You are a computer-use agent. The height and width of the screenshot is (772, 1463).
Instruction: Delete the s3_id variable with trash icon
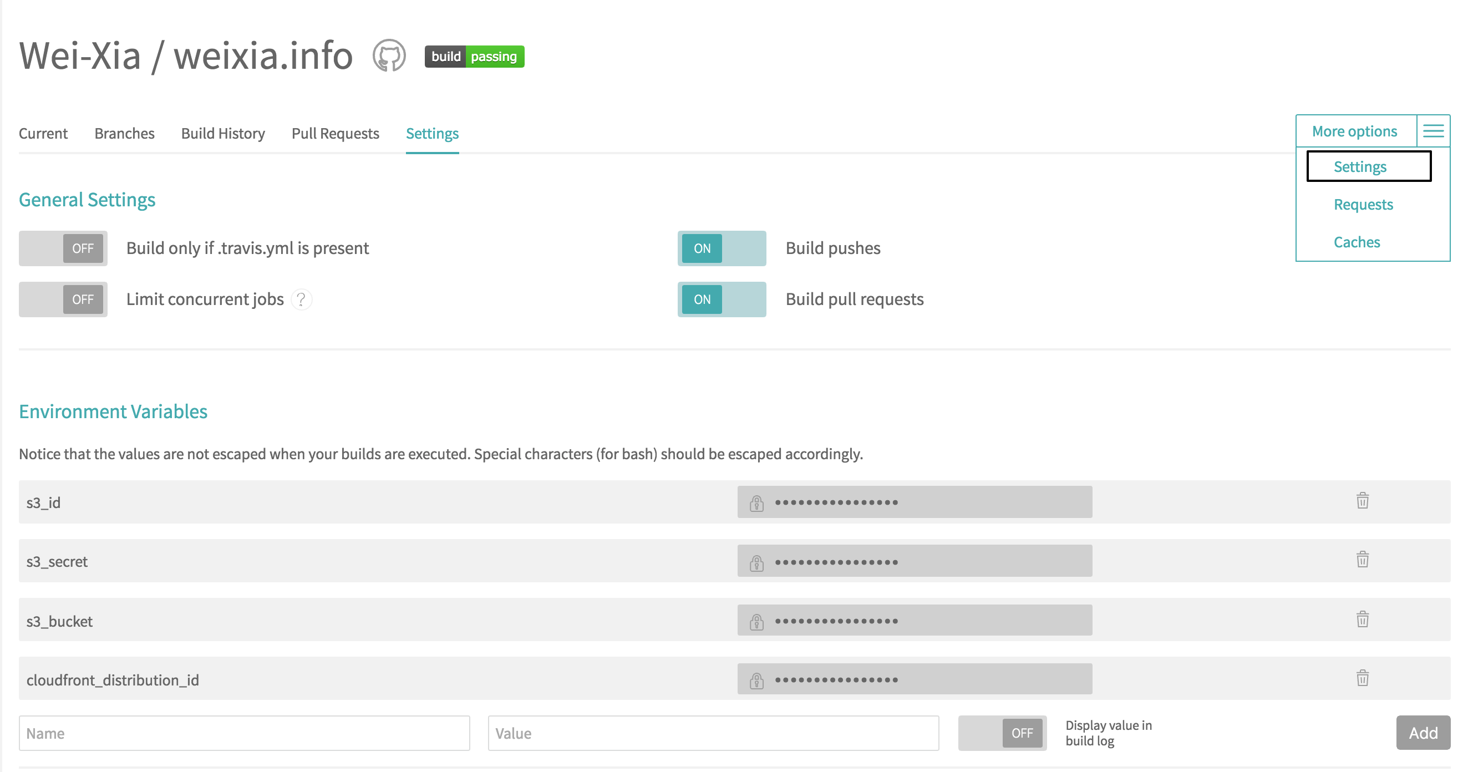coord(1362,501)
